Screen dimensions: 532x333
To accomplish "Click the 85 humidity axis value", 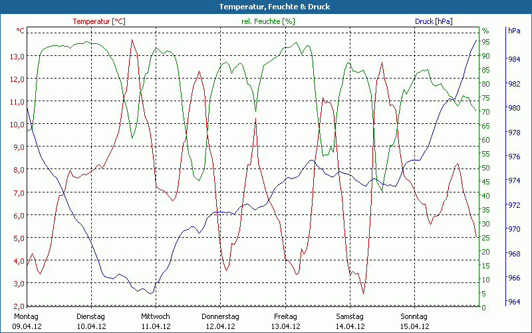I will 486,70.
